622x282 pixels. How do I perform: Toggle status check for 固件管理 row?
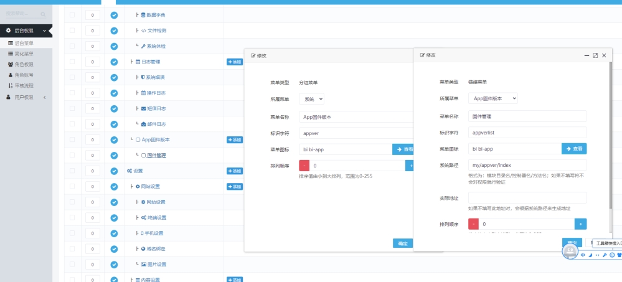point(114,156)
